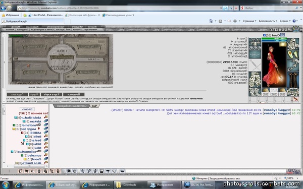The width and height of the screenshot is (303, 189).
Task: Click the tag-shaped icon in chat toolbar
Action: pyautogui.click(x=114, y=171)
